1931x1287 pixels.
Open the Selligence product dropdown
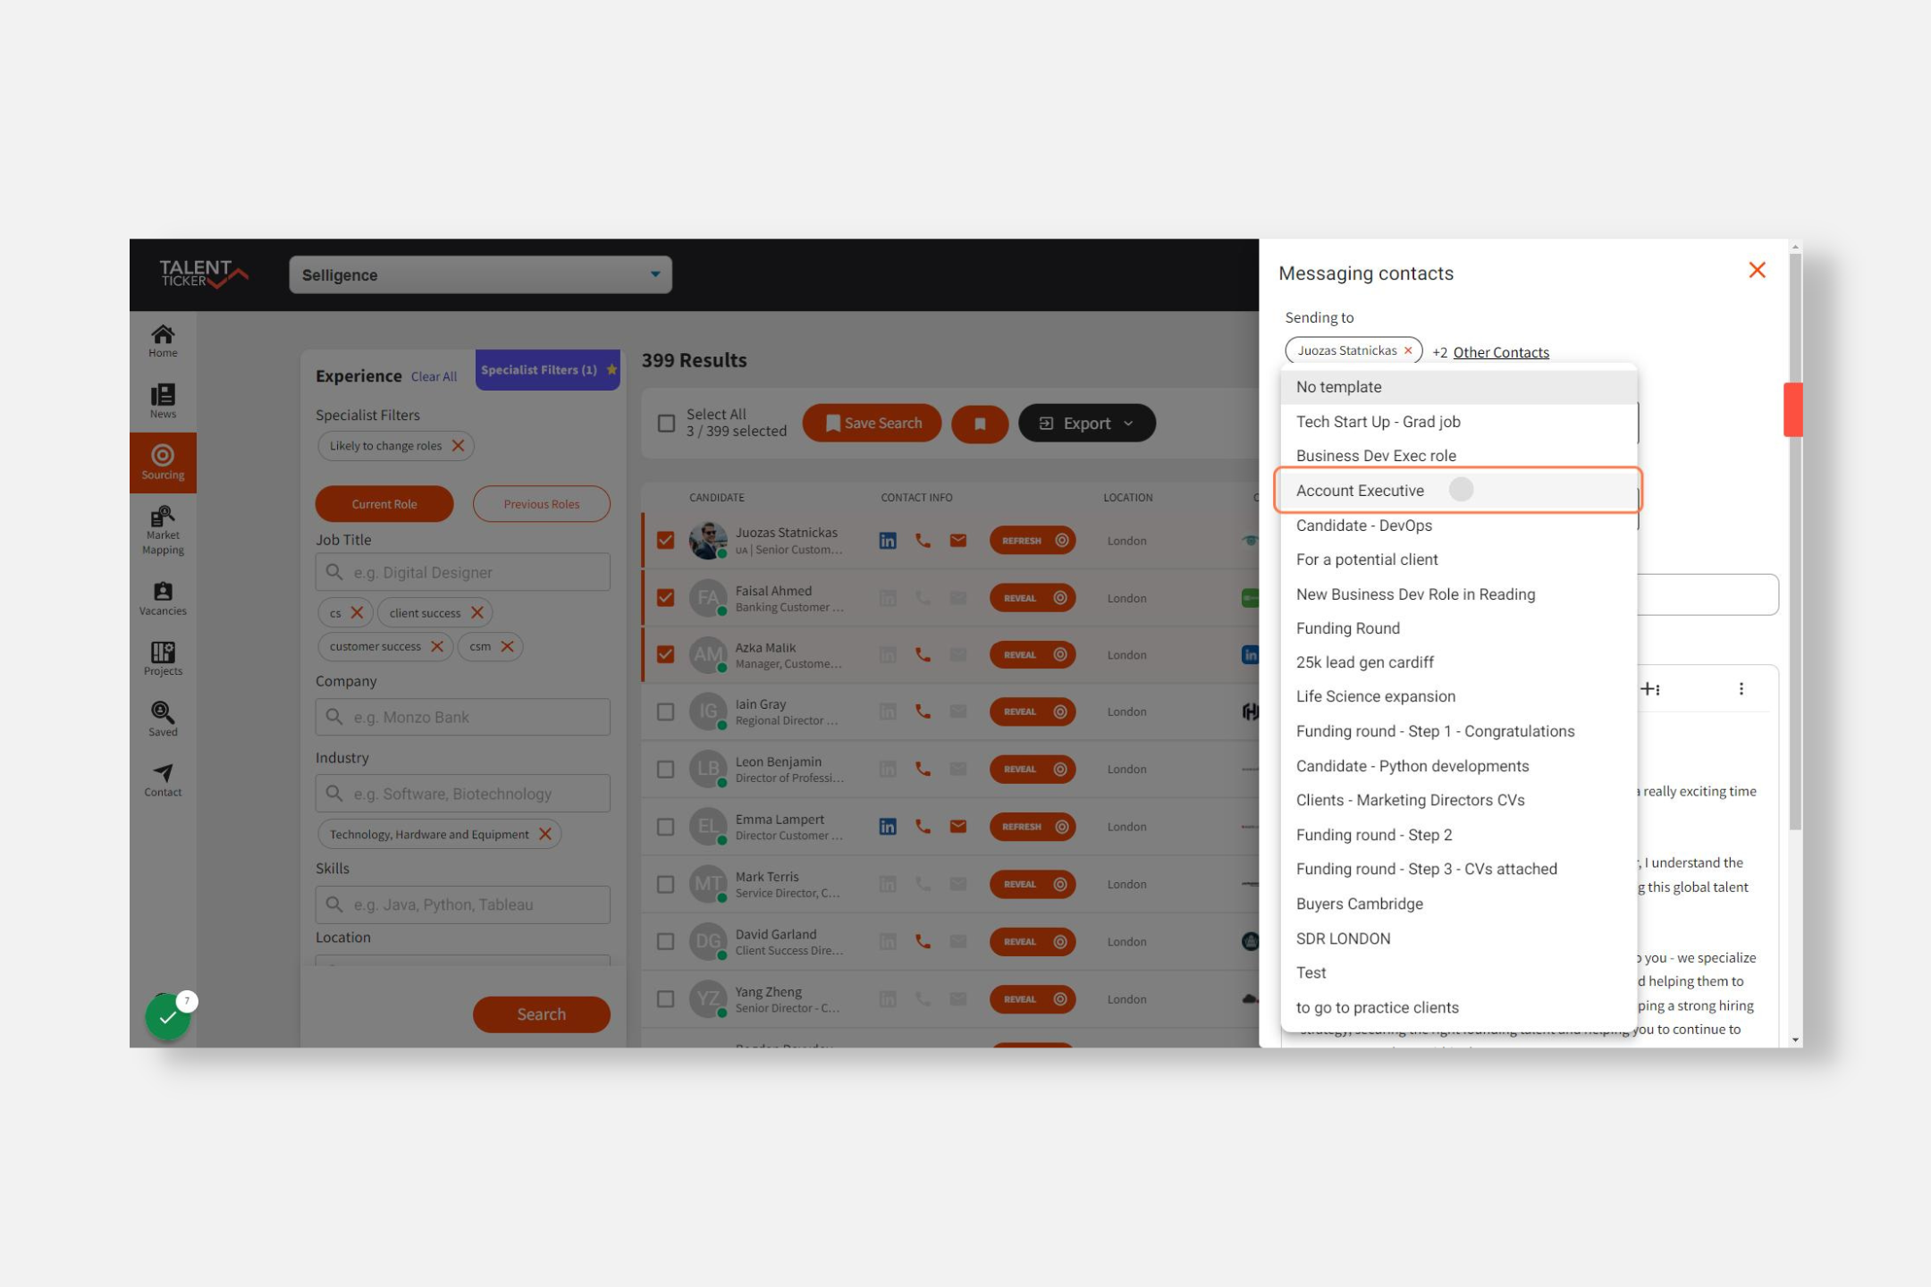pyautogui.click(x=480, y=275)
